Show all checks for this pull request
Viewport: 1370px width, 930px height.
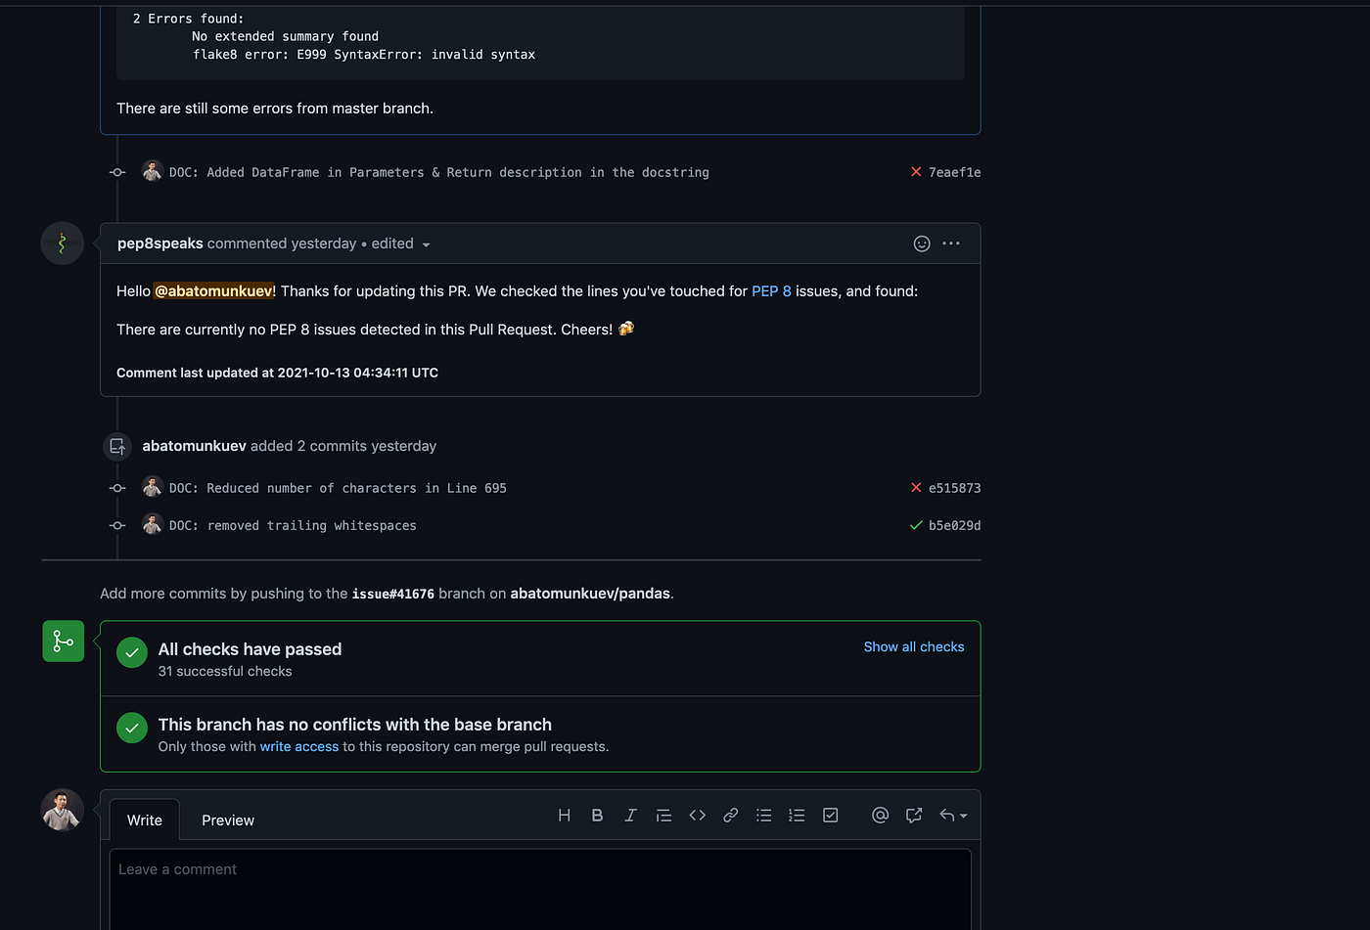pyautogui.click(x=913, y=646)
